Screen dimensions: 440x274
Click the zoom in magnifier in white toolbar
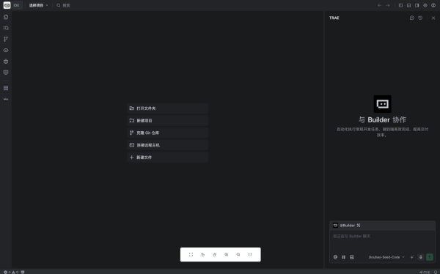pyautogui.click(x=226, y=255)
